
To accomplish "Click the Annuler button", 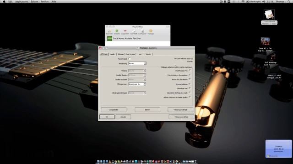I will pyautogui.click(x=123, y=117).
